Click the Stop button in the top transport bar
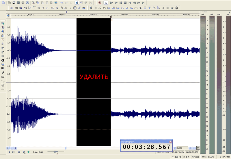This screenshot has width=231, height=159. pos(125,2)
